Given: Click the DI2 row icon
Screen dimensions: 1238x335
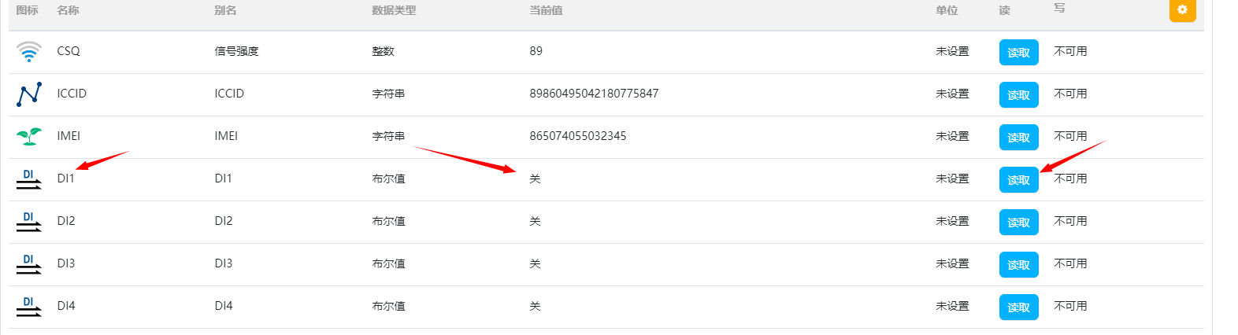Looking at the screenshot, I should click(x=29, y=222).
